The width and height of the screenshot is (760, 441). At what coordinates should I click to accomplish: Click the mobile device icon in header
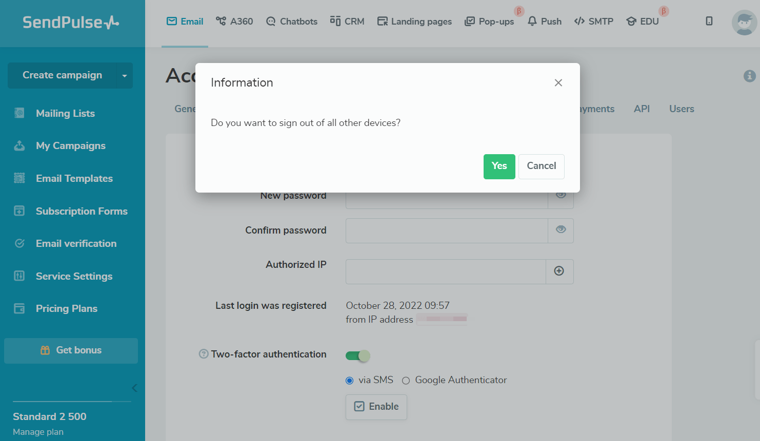coord(709,21)
